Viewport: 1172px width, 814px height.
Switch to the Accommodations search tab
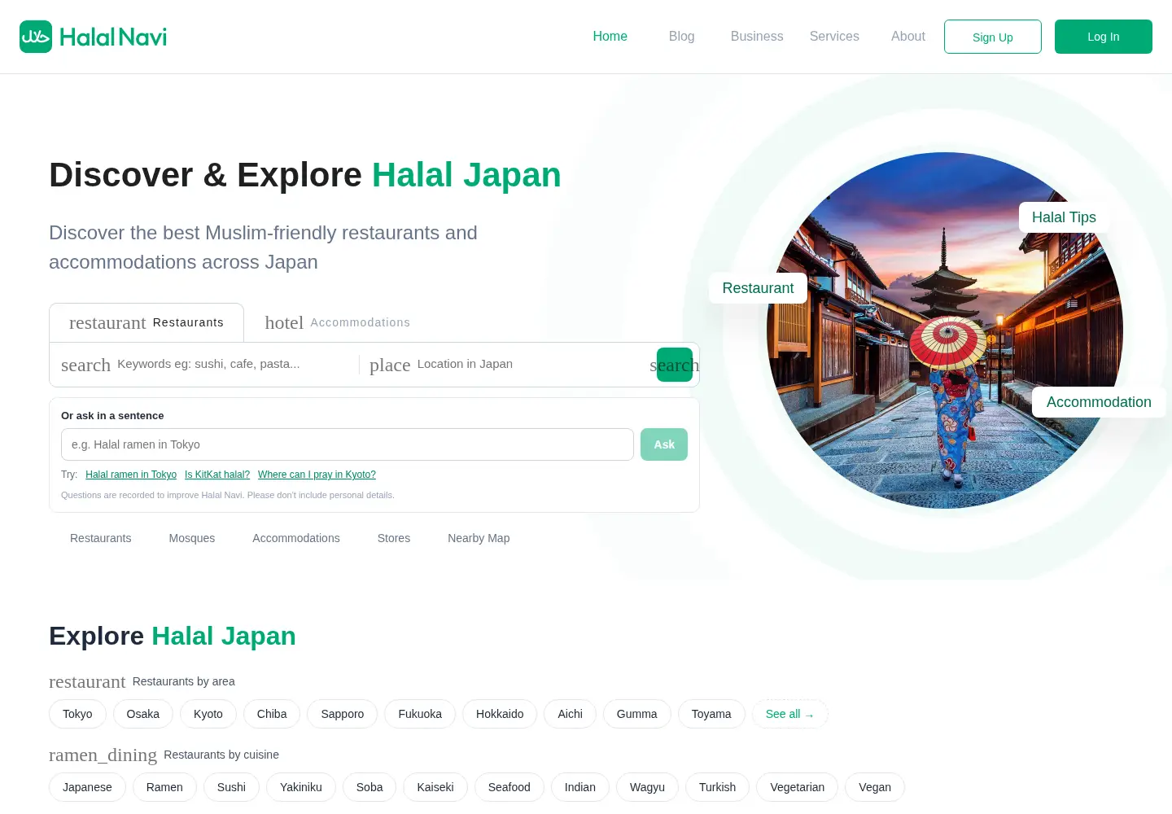tap(338, 322)
